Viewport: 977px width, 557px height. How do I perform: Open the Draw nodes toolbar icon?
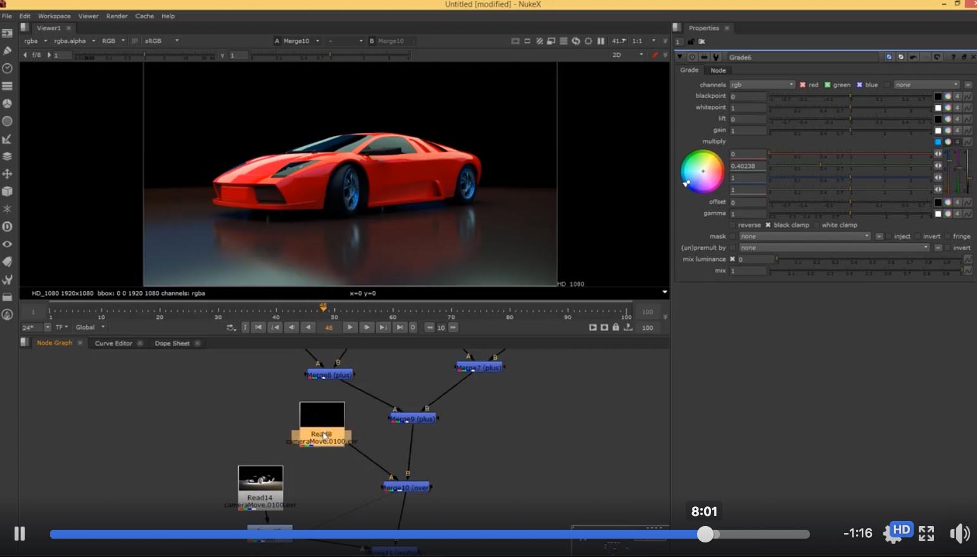click(8, 51)
